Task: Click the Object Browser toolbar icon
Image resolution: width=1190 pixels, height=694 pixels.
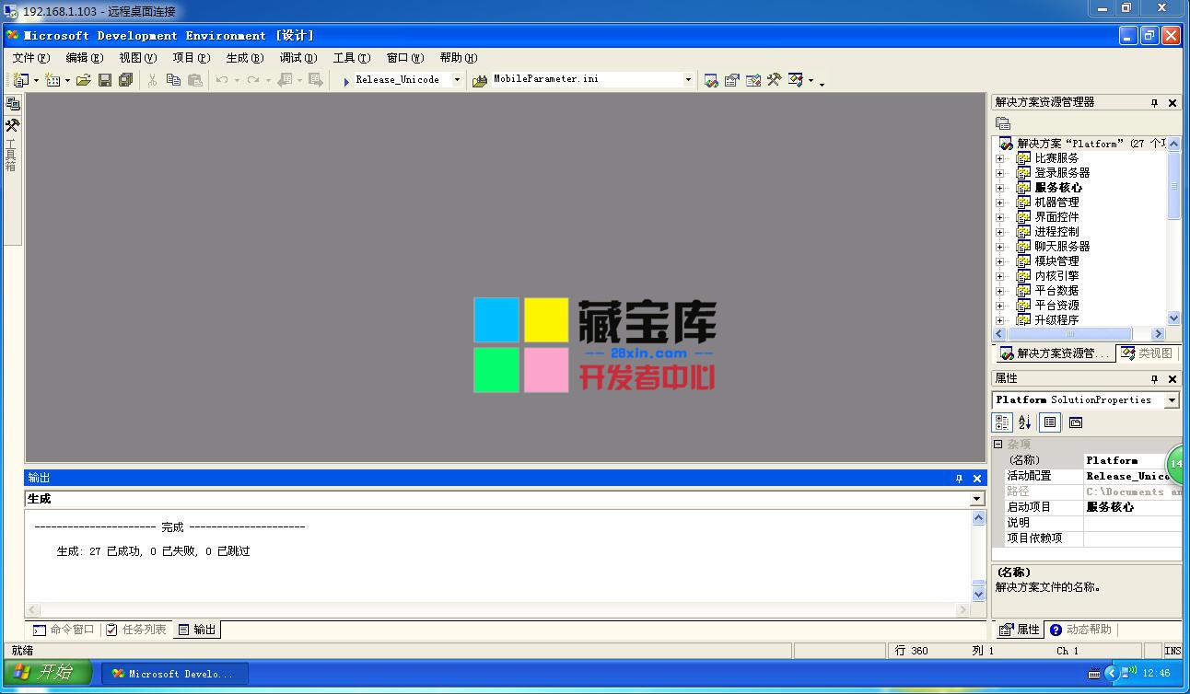Action: point(753,80)
